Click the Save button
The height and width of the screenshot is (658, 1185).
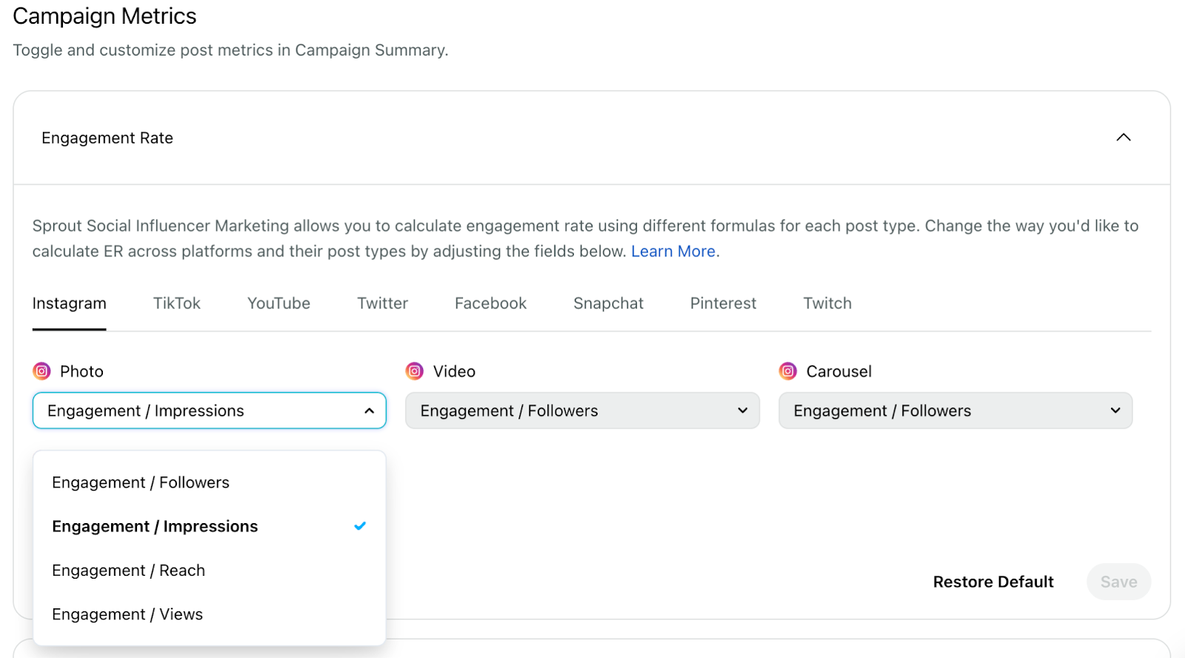point(1119,582)
